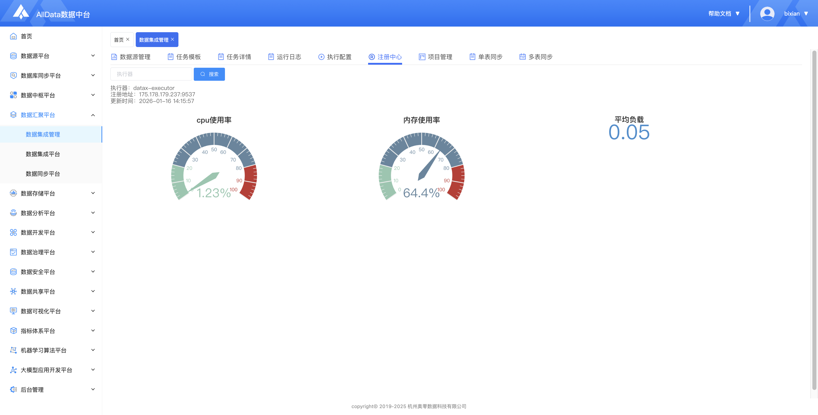
Task: Click the 数据源管理 tab icon
Action: point(114,57)
